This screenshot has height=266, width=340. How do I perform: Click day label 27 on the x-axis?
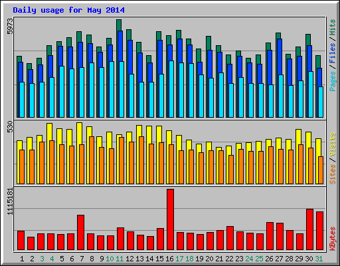coord(279,259)
